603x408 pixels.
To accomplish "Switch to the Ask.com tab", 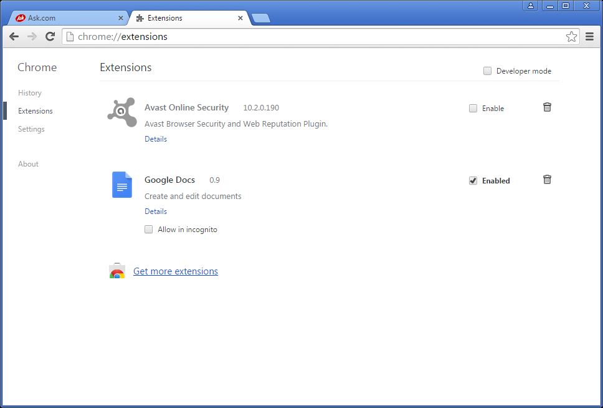I will pos(69,18).
